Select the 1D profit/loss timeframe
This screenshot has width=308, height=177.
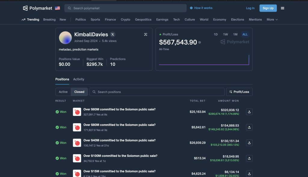216,35
